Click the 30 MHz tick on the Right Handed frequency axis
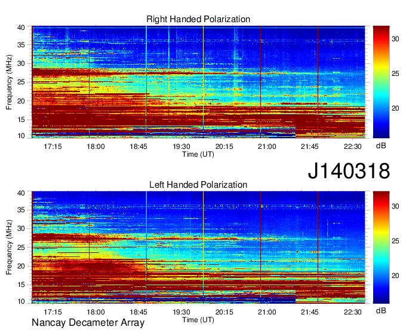 point(21,63)
